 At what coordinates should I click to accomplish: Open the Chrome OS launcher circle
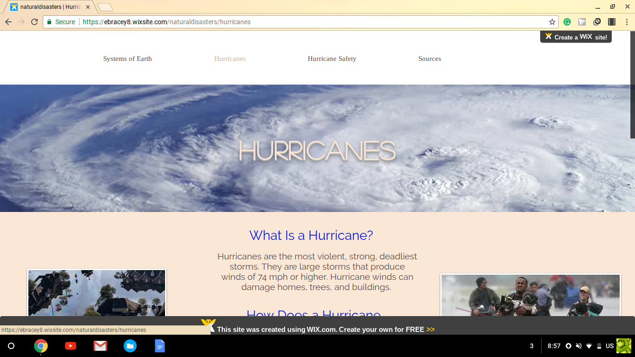pyautogui.click(x=11, y=346)
